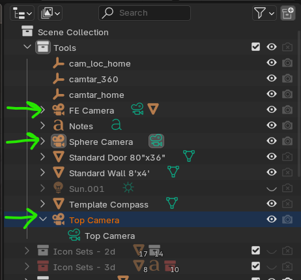Expand the FE Camera tree item
The height and width of the screenshot is (280, 301).
tap(42, 110)
